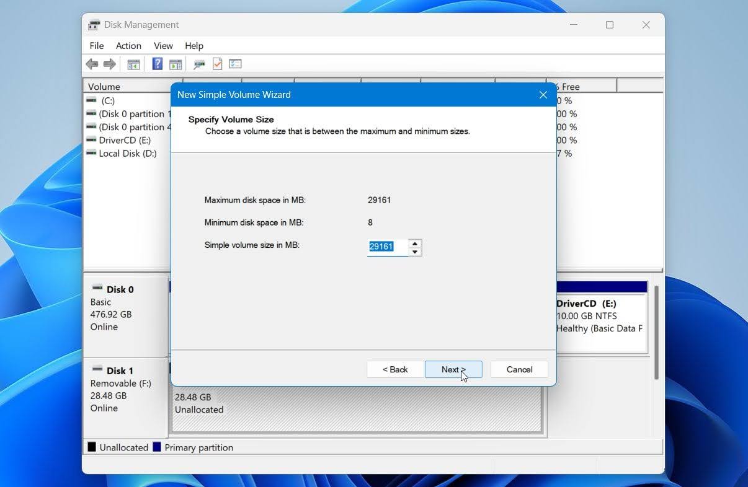Click the Properties checkmark page toolbar icon

pyautogui.click(x=217, y=64)
